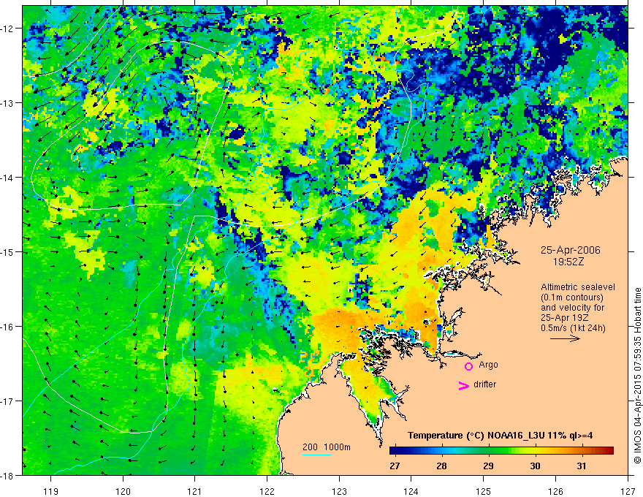Click the 0.5m/s velocity scale arrow
Image resolution: width=643 pixels, height=497 pixels.
(565, 338)
